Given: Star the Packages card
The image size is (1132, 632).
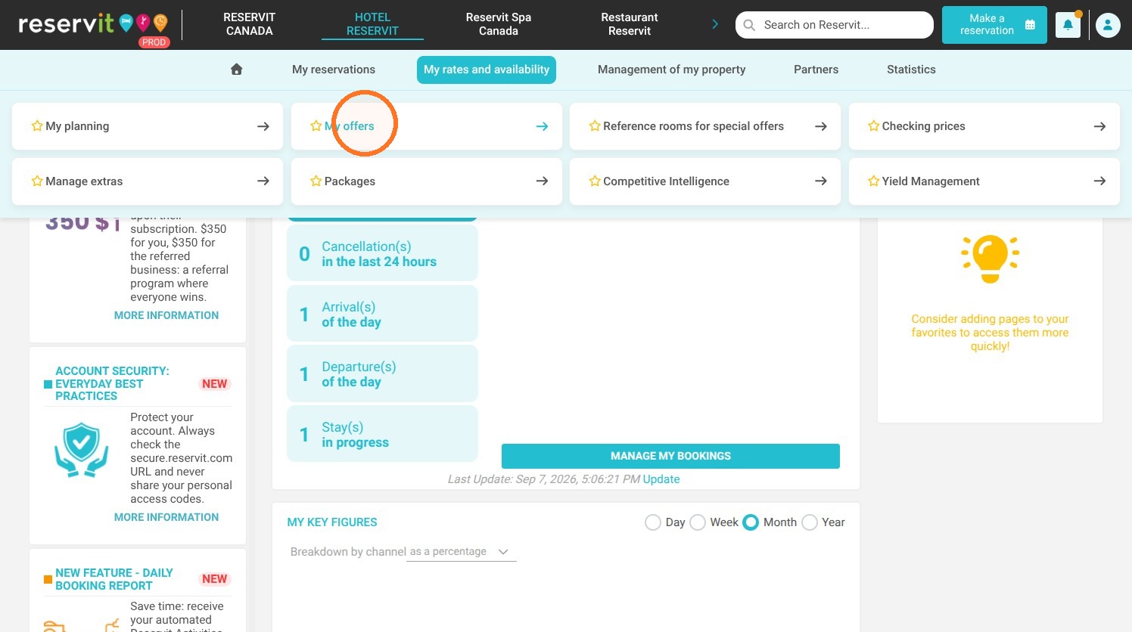Looking at the screenshot, I should pos(316,181).
